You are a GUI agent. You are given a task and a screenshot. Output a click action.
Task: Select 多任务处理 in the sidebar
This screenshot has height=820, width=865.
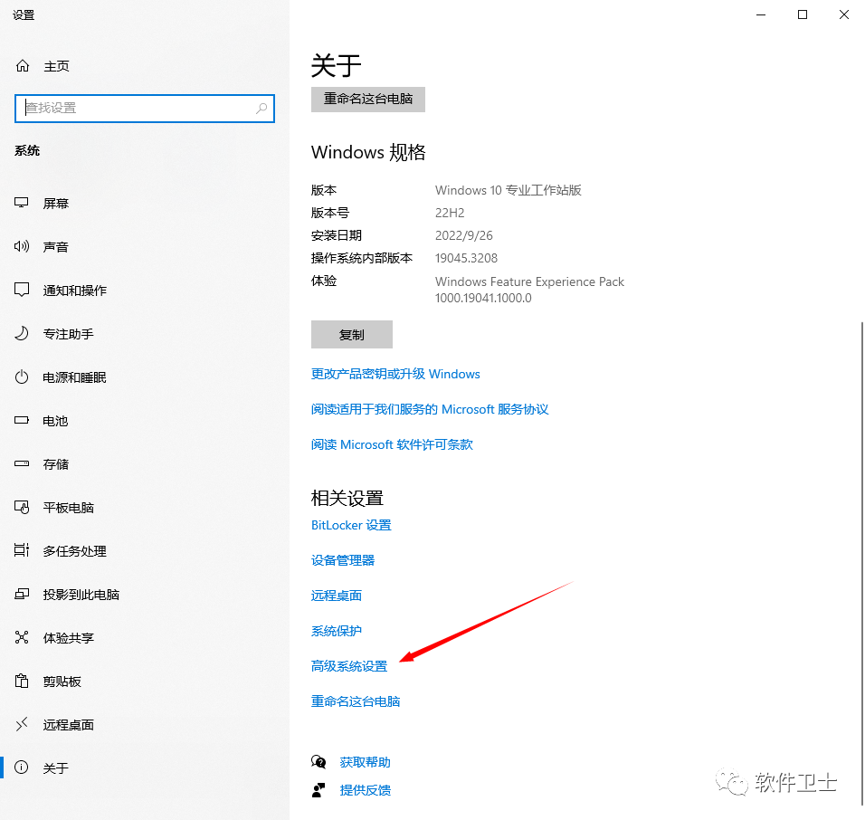[x=75, y=550]
